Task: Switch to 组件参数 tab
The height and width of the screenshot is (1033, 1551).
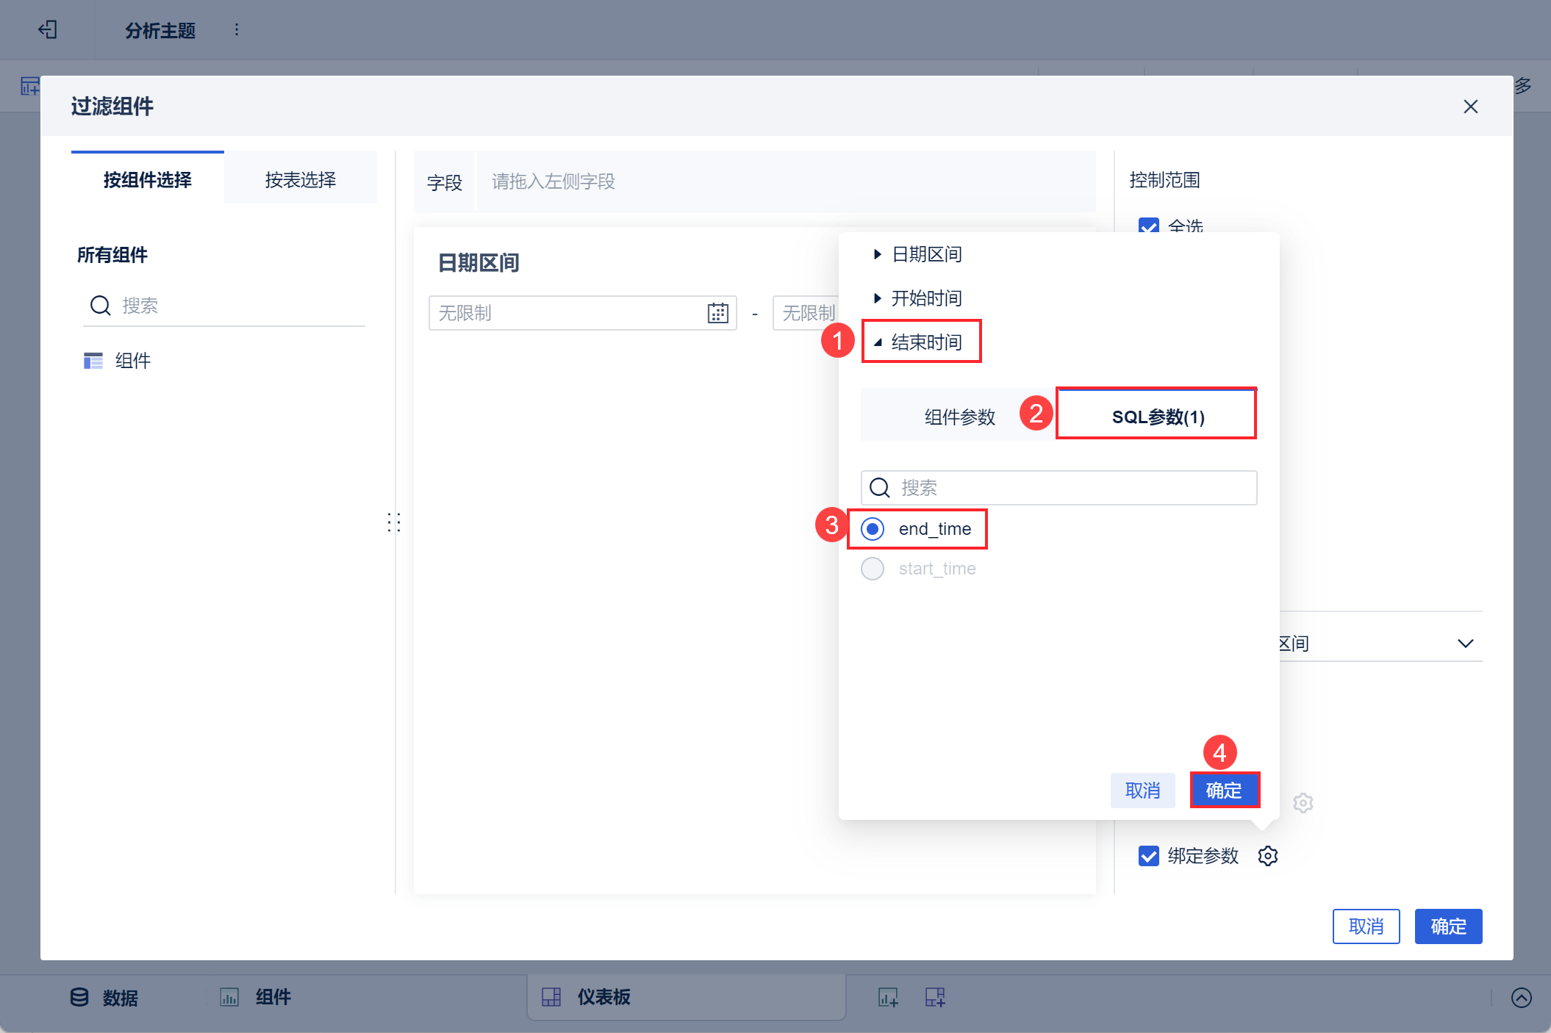Action: coord(959,417)
